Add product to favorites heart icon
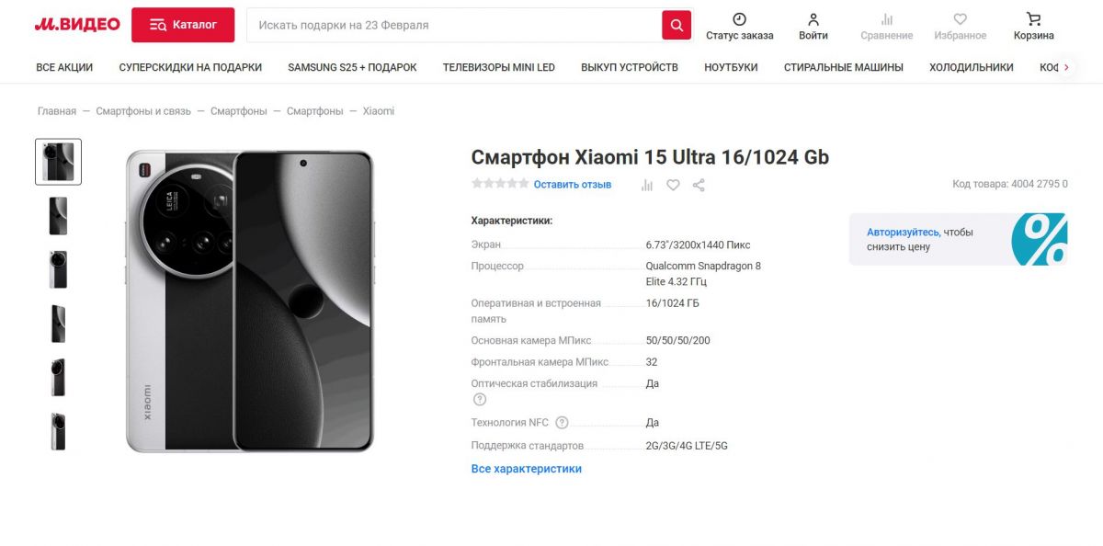 (x=673, y=185)
